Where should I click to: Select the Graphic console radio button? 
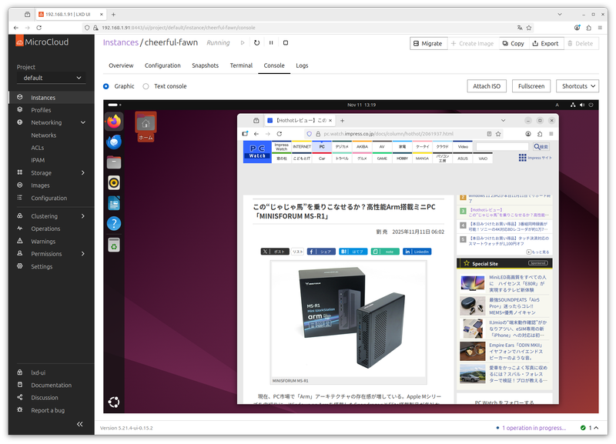click(x=105, y=87)
